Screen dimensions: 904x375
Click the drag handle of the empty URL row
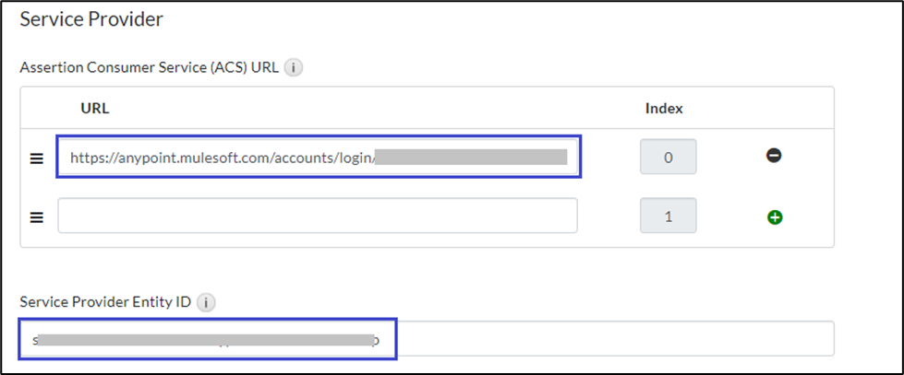pos(37,217)
